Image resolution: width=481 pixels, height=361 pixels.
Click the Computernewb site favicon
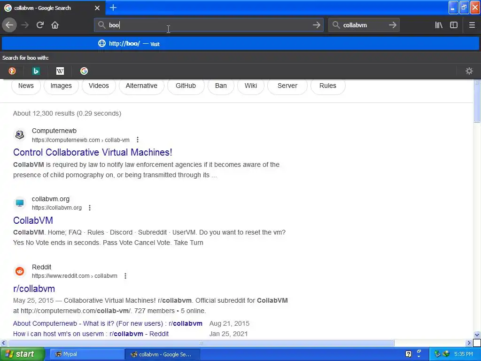tap(20, 135)
